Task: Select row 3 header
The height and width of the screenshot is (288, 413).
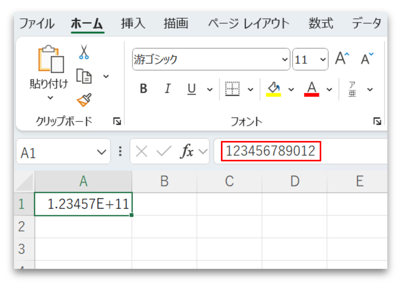Action: pos(24,249)
